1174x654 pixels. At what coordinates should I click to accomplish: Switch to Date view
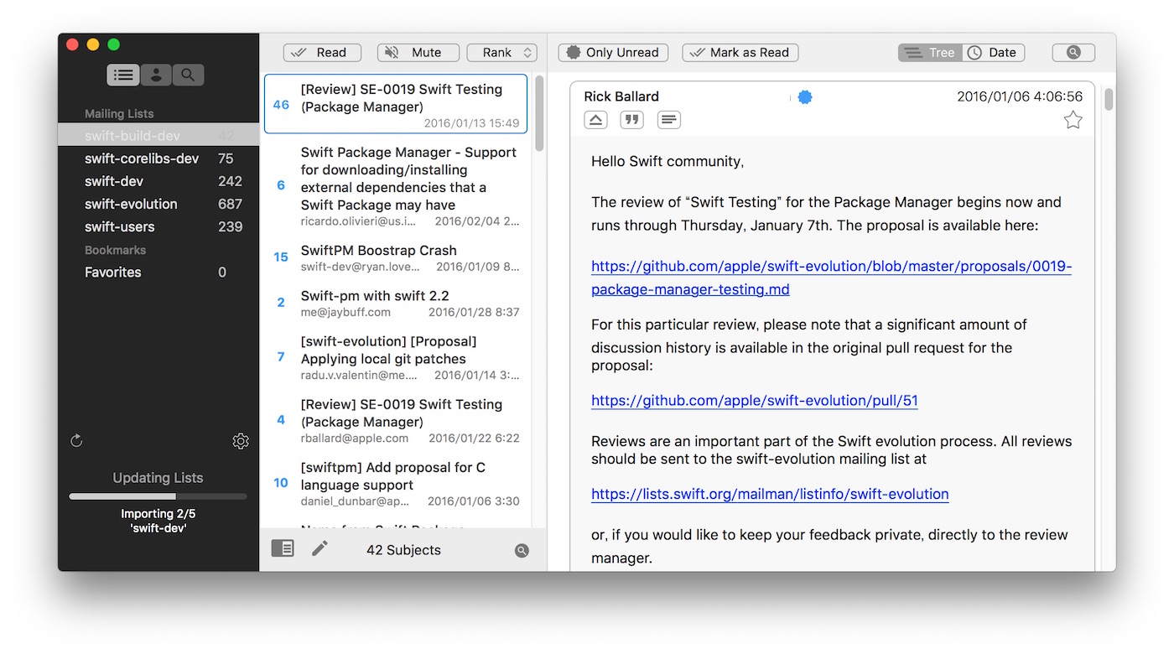pos(994,53)
